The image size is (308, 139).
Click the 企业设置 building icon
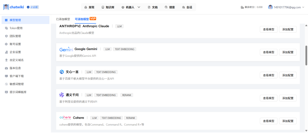6,52
